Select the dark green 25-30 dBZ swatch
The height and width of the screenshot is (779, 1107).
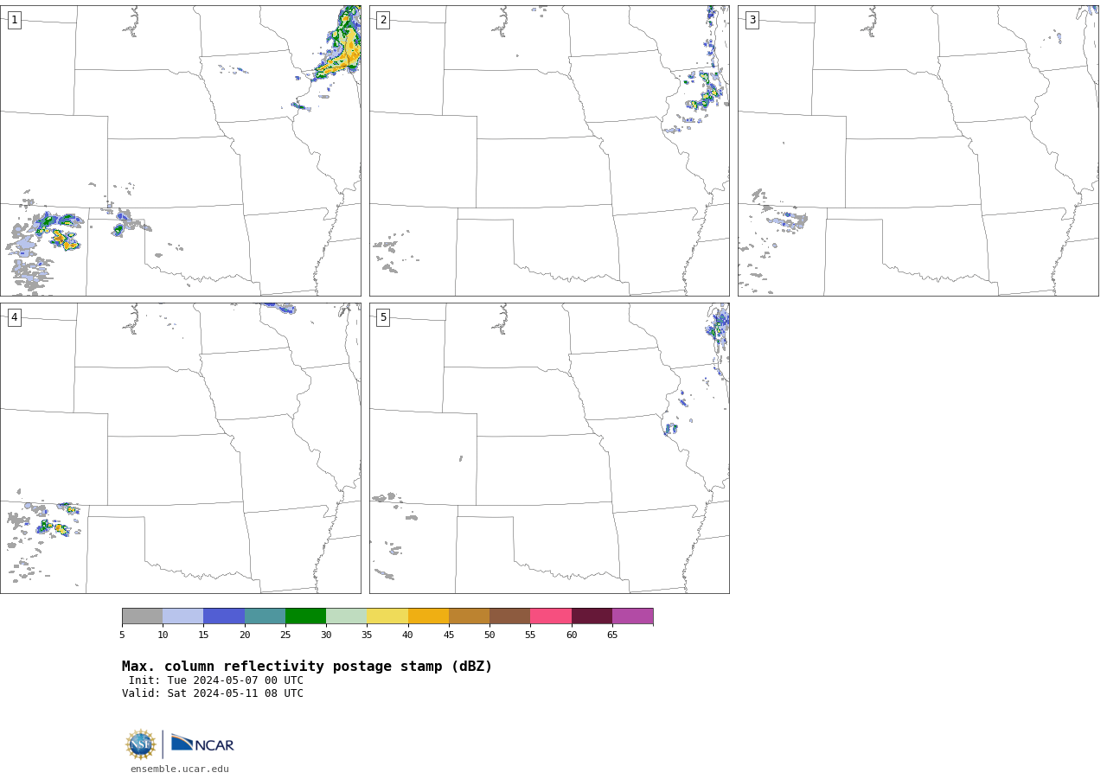click(x=305, y=616)
